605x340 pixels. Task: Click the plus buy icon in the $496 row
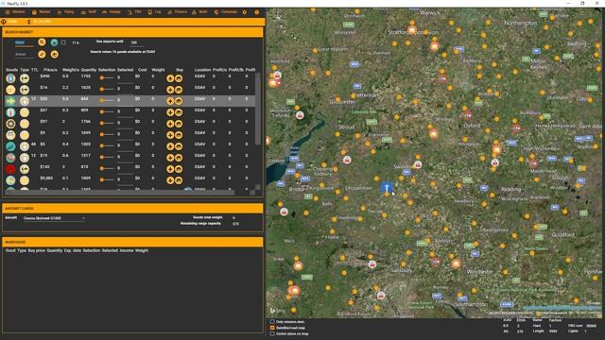click(170, 78)
